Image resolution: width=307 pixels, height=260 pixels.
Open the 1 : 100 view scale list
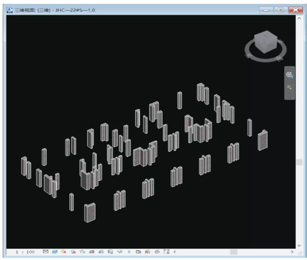25,252
